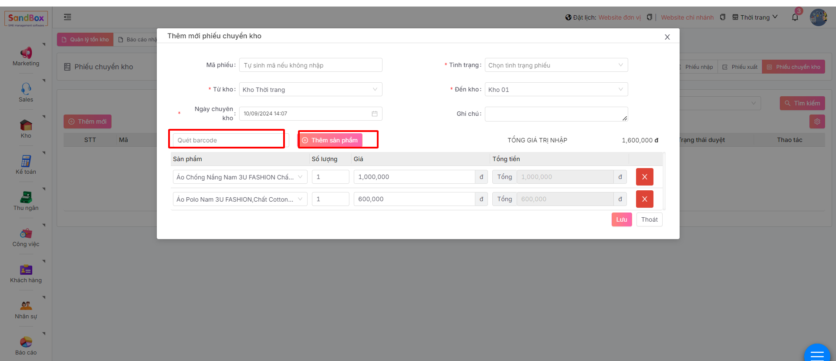The image size is (836, 361).
Task: Expand the Thời trang branch selector
Action: click(x=755, y=17)
